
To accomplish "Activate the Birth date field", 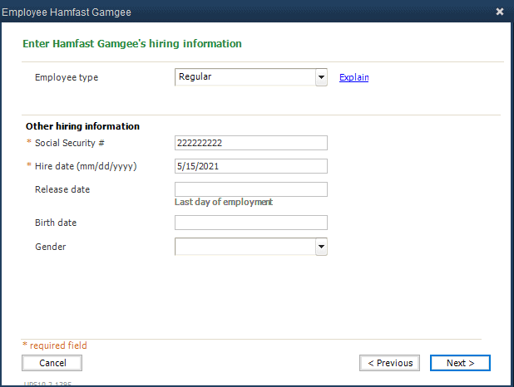I will (x=251, y=223).
